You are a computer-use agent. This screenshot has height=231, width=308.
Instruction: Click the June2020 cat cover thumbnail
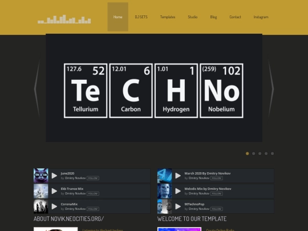[41, 176]
